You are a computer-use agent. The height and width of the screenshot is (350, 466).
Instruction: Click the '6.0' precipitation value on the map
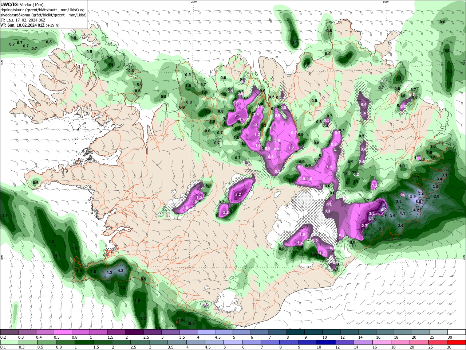pos(418,202)
